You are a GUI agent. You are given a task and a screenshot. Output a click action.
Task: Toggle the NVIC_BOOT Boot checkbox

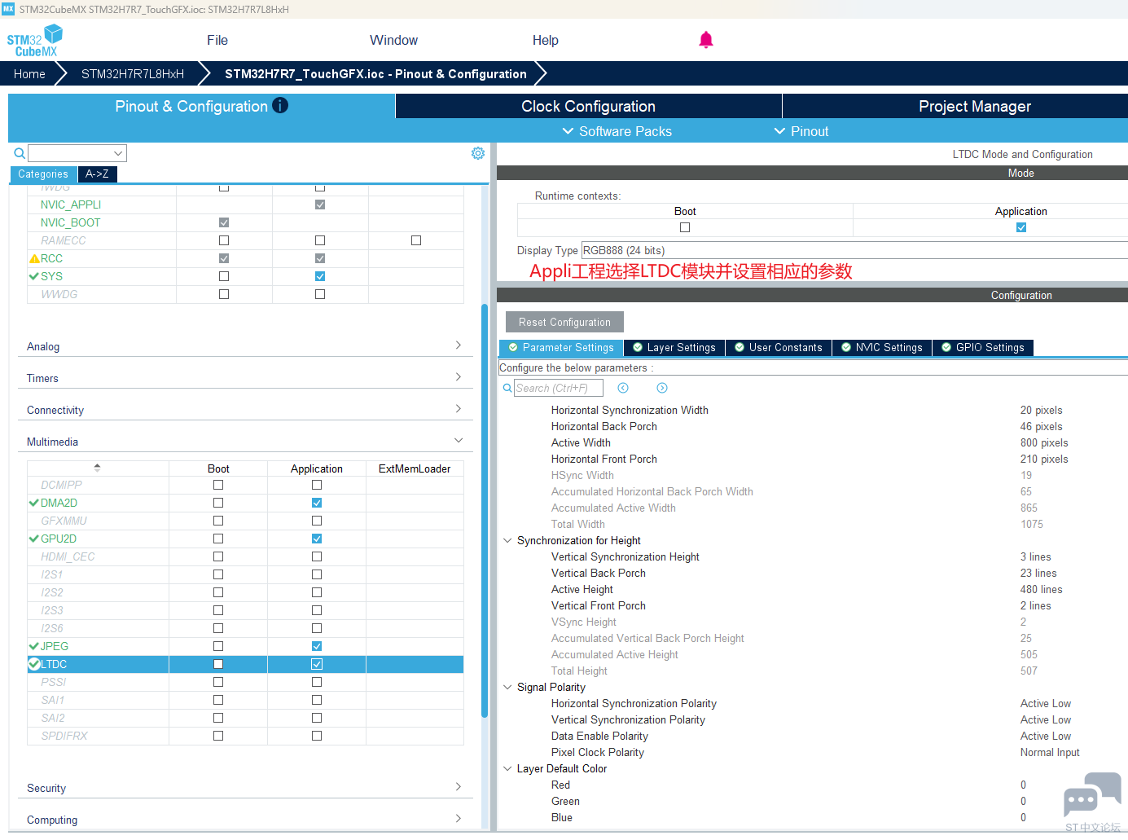[224, 222]
